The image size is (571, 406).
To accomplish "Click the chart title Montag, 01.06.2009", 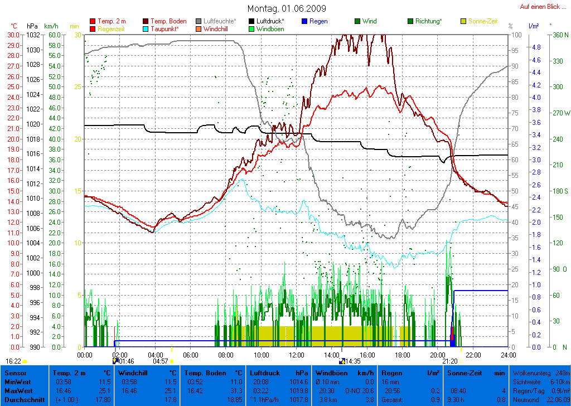I will (x=287, y=9).
